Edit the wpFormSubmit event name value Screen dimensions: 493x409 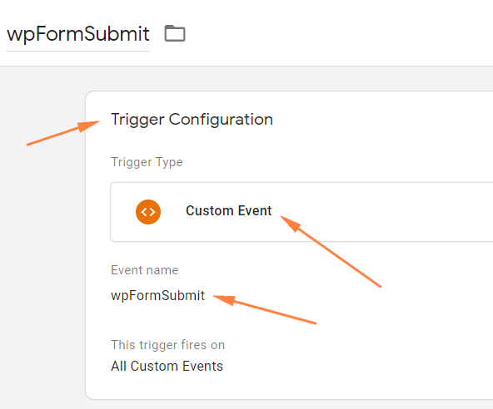(158, 296)
